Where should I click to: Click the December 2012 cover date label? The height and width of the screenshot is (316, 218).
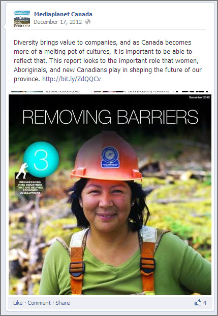point(199,97)
